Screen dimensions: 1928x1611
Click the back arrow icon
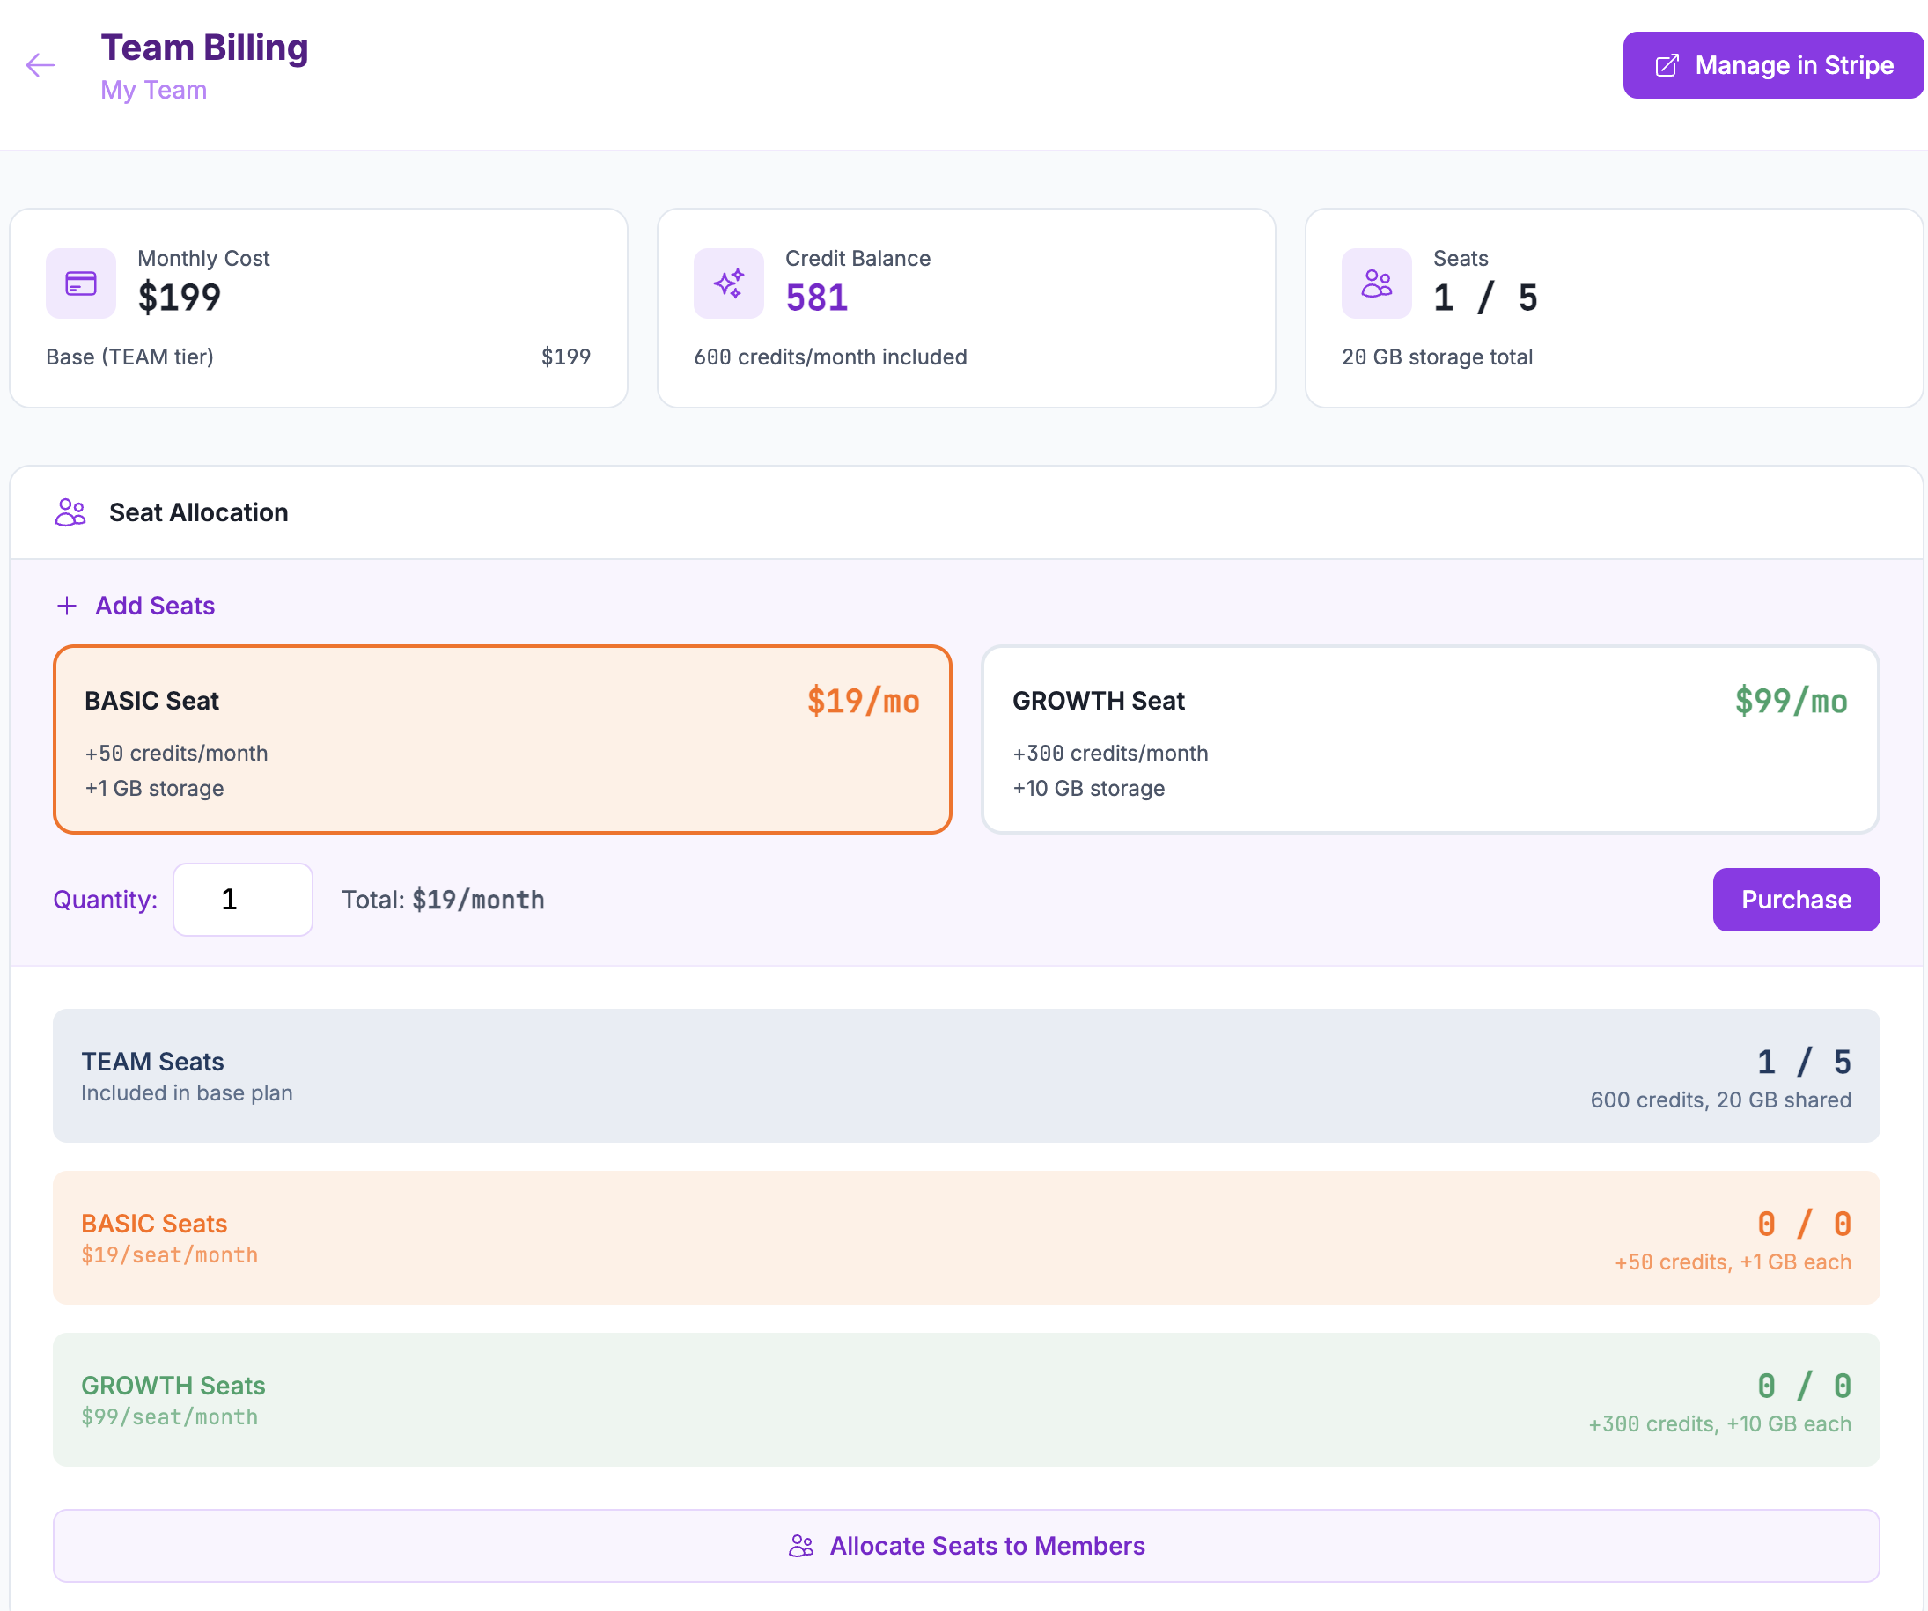pyautogui.click(x=40, y=65)
